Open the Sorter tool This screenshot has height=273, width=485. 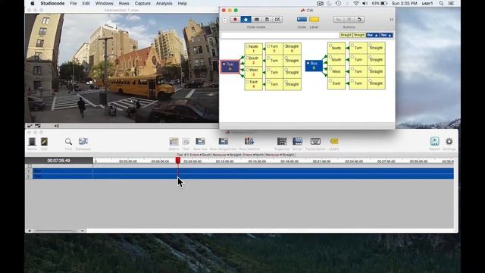tap(297, 142)
